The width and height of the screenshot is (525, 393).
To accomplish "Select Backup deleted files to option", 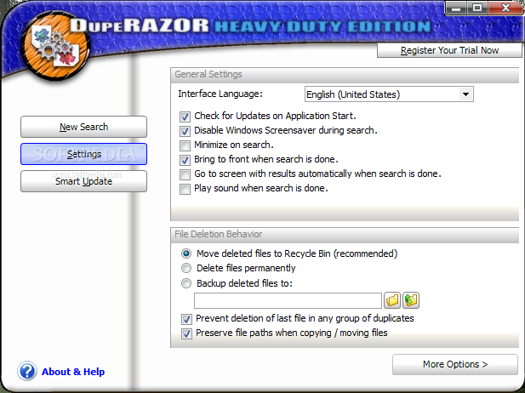I will coord(186,283).
